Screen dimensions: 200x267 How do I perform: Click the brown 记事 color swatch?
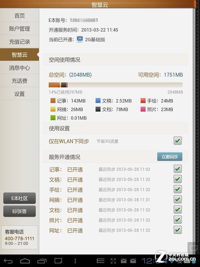(x=53, y=100)
